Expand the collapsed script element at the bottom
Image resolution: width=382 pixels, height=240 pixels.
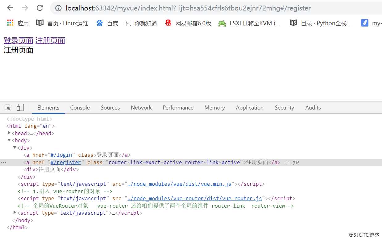pyautogui.click(x=15, y=213)
